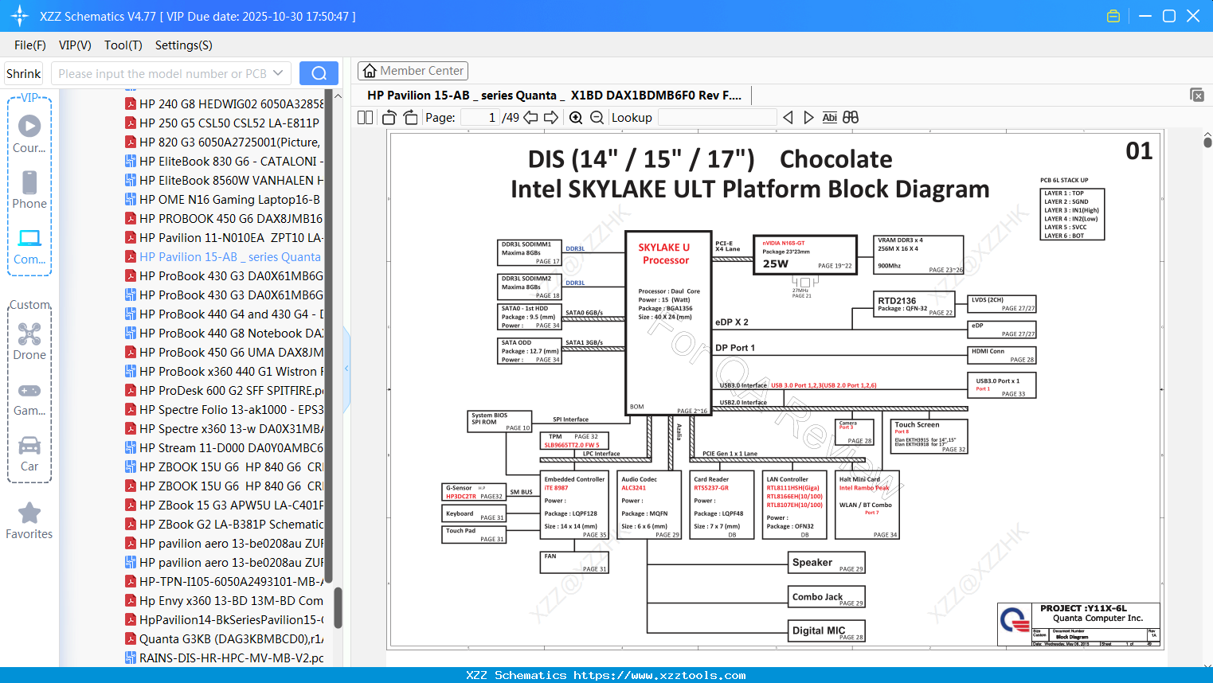1213x683 pixels.
Task: Click the page number field
Action: pos(480,117)
